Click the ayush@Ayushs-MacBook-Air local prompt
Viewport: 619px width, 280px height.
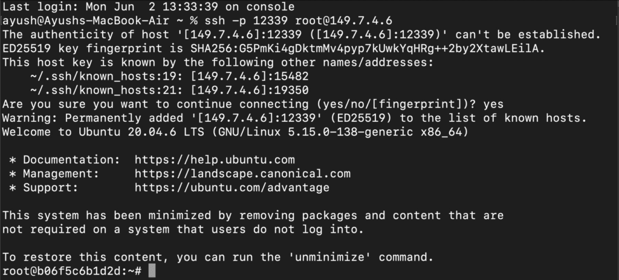click(x=86, y=21)
